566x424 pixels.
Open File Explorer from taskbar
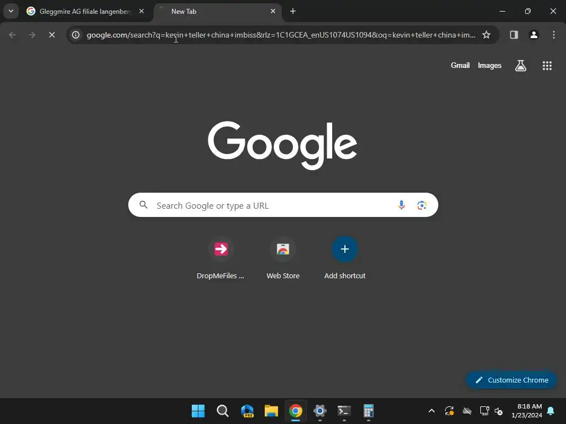click(x=271, y=411)
